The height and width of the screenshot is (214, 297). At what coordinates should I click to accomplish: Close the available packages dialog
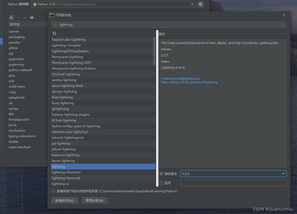[x=284, y=15]
